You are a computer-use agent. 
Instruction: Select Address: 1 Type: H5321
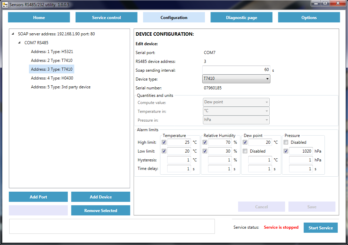[x=52, y=51]
